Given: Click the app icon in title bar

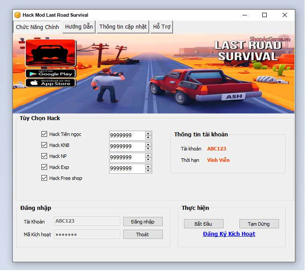Looking at the screenshot, I should coord(18,15).
